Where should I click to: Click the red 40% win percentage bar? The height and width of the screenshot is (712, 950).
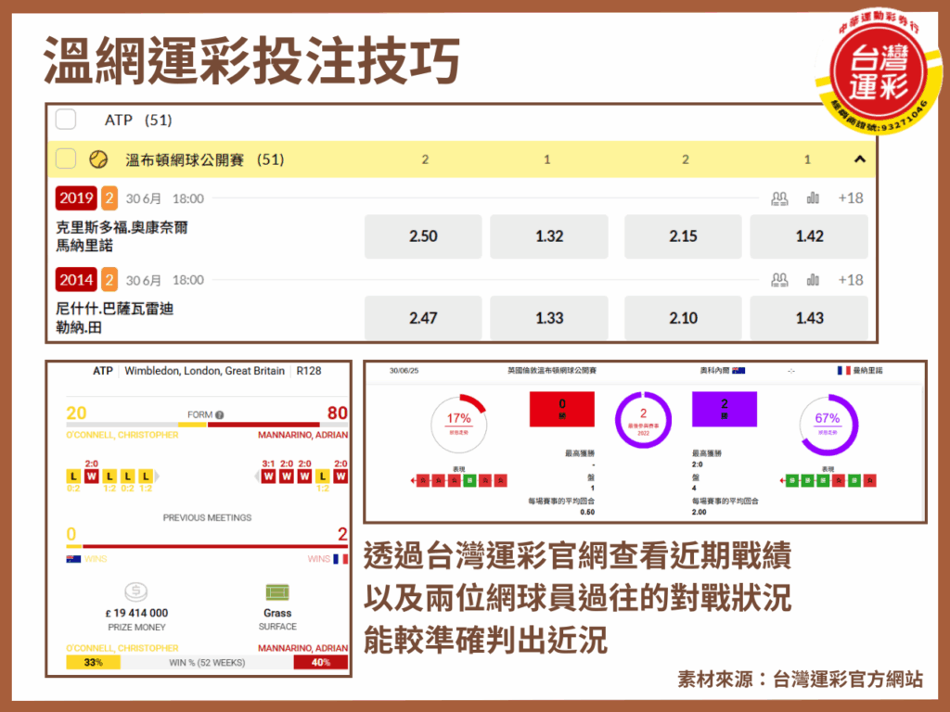click(320, 662)
